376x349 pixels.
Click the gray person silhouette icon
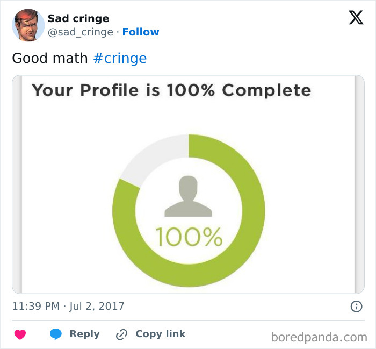188,196
